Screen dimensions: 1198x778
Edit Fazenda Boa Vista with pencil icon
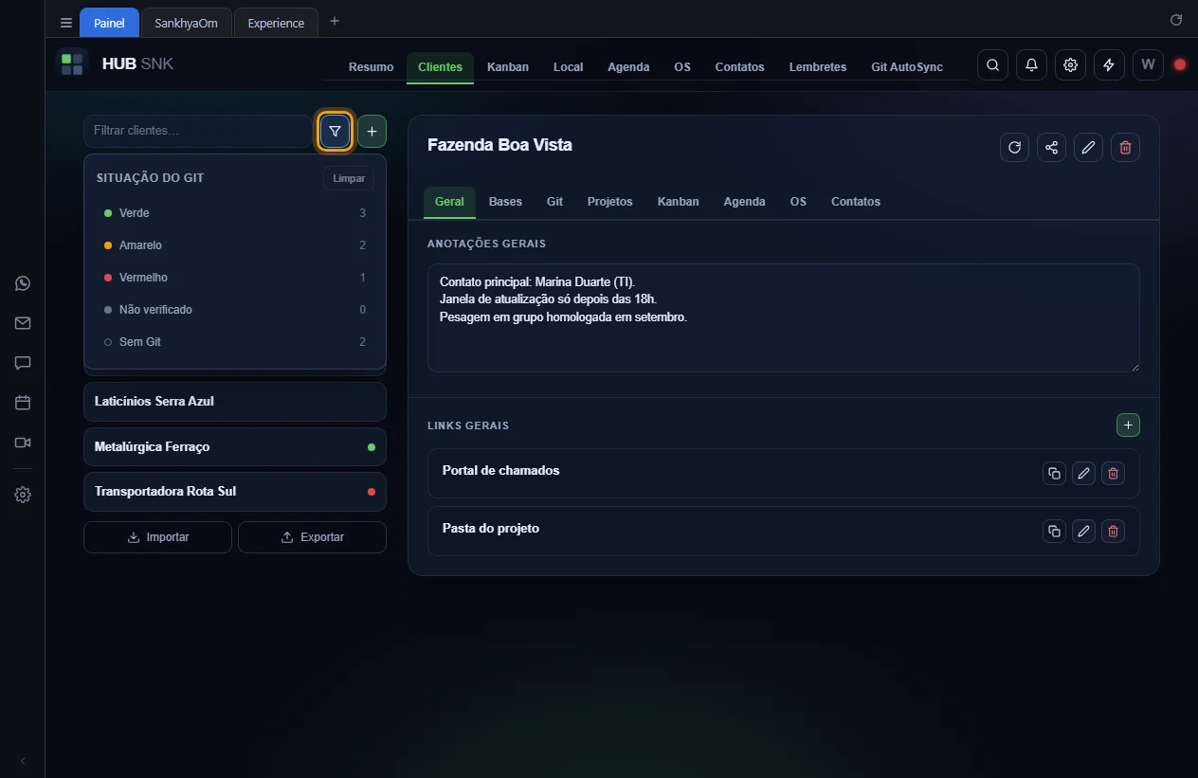point(1088,147)
